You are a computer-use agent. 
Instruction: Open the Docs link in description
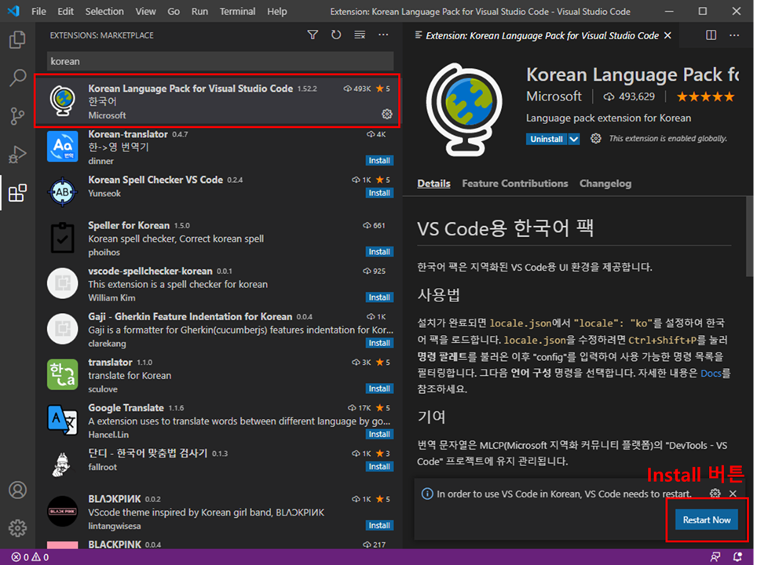click(711, 373)
